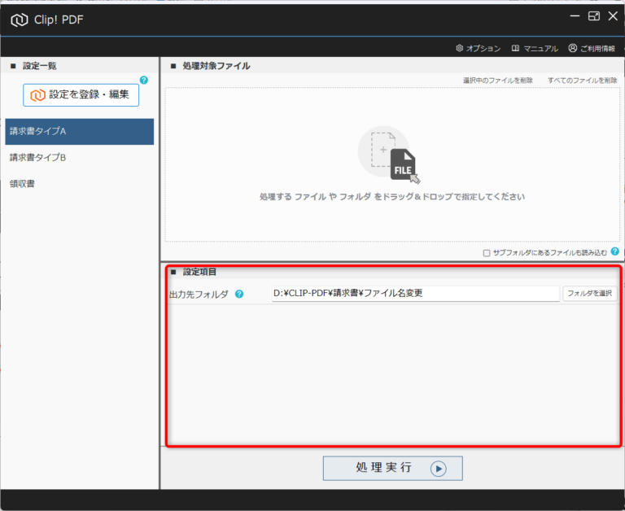Click the Clip! PDF logo icon
The image size is (625, 511).
20,20
